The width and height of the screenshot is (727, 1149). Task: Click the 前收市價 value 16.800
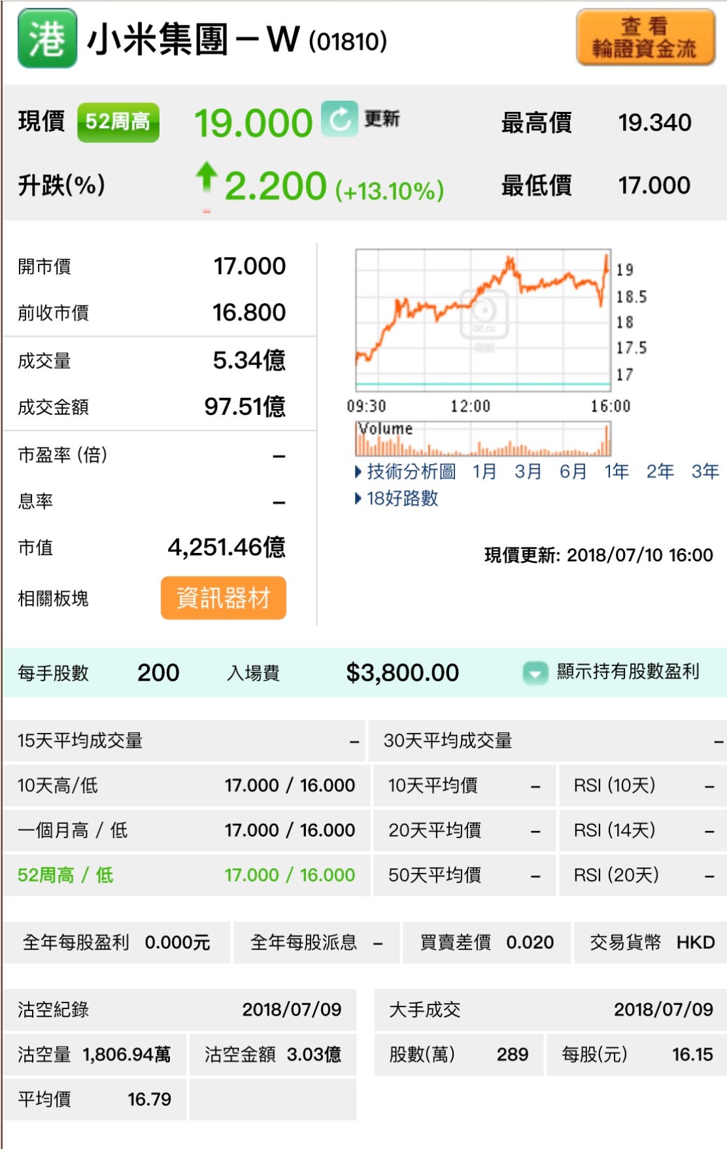pos(249,312)
